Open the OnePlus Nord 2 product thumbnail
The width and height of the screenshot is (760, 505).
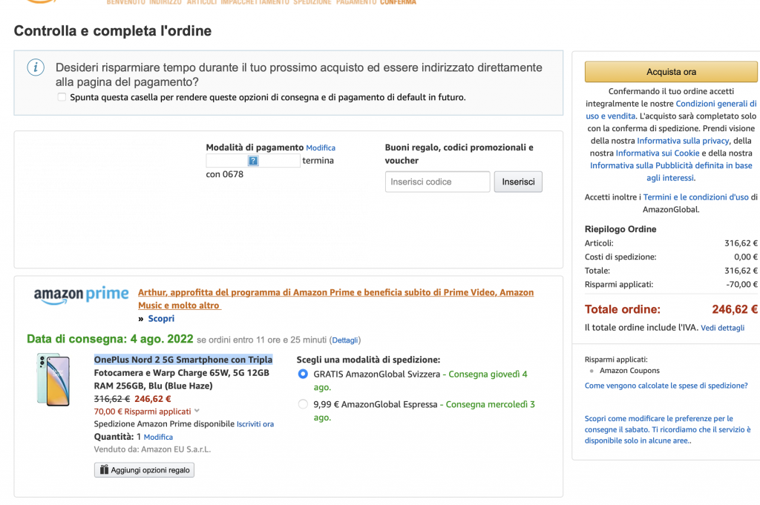53,380
